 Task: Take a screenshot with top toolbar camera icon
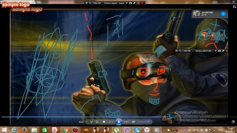coord(130,3)
